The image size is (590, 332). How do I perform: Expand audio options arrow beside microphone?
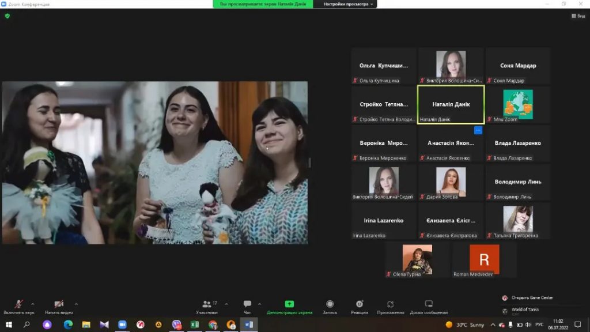click(x=33, y=304)
